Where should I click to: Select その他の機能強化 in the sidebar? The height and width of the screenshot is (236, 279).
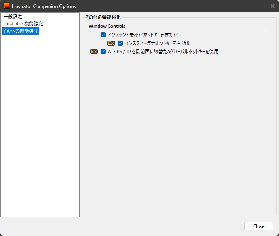pyautogui.click(x=21, y=31)
